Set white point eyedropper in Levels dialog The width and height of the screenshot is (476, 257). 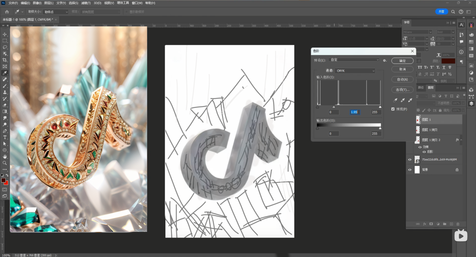coord(410,100)
